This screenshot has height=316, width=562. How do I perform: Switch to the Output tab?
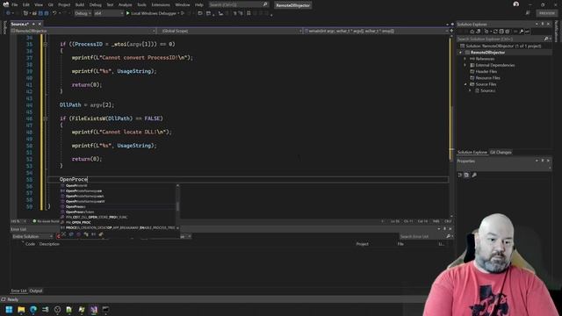tap(36, 291)
